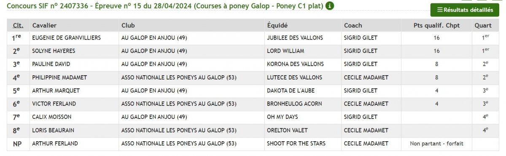
Task: Click coach CECILE MADAMET in last row
Action: [x=366, y=143]
